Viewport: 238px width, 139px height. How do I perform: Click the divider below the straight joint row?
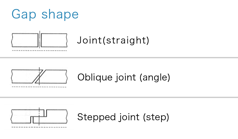(x=119, y=57)
